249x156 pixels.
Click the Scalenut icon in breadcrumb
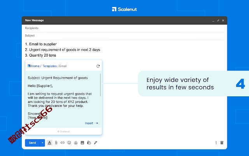click(29, 66)
